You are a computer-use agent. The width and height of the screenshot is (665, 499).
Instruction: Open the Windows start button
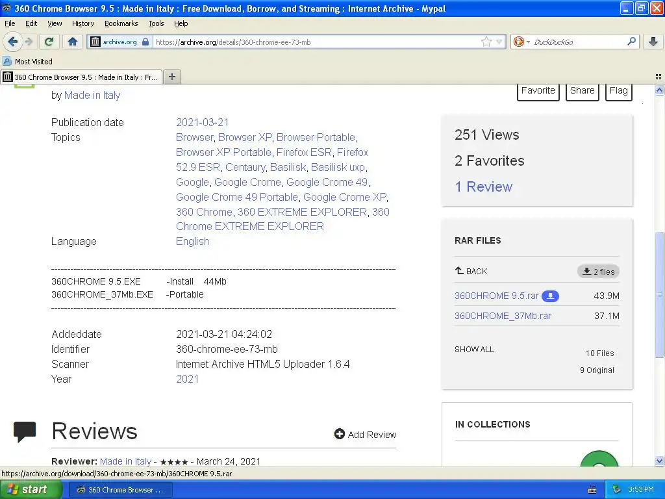31,489
